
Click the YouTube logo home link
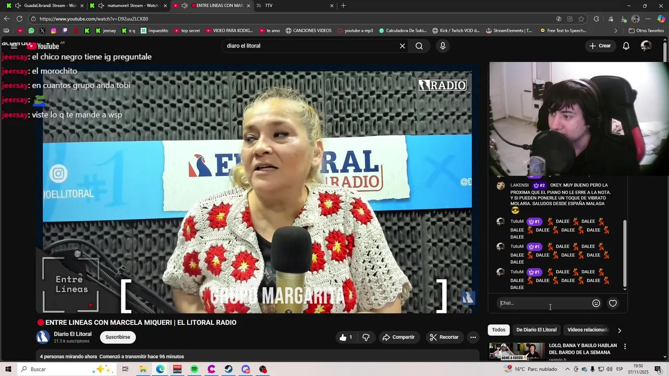click(43, 46)
